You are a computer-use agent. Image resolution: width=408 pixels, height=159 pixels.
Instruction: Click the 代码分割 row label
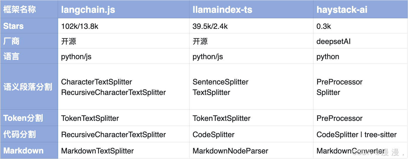click(20, 134)
